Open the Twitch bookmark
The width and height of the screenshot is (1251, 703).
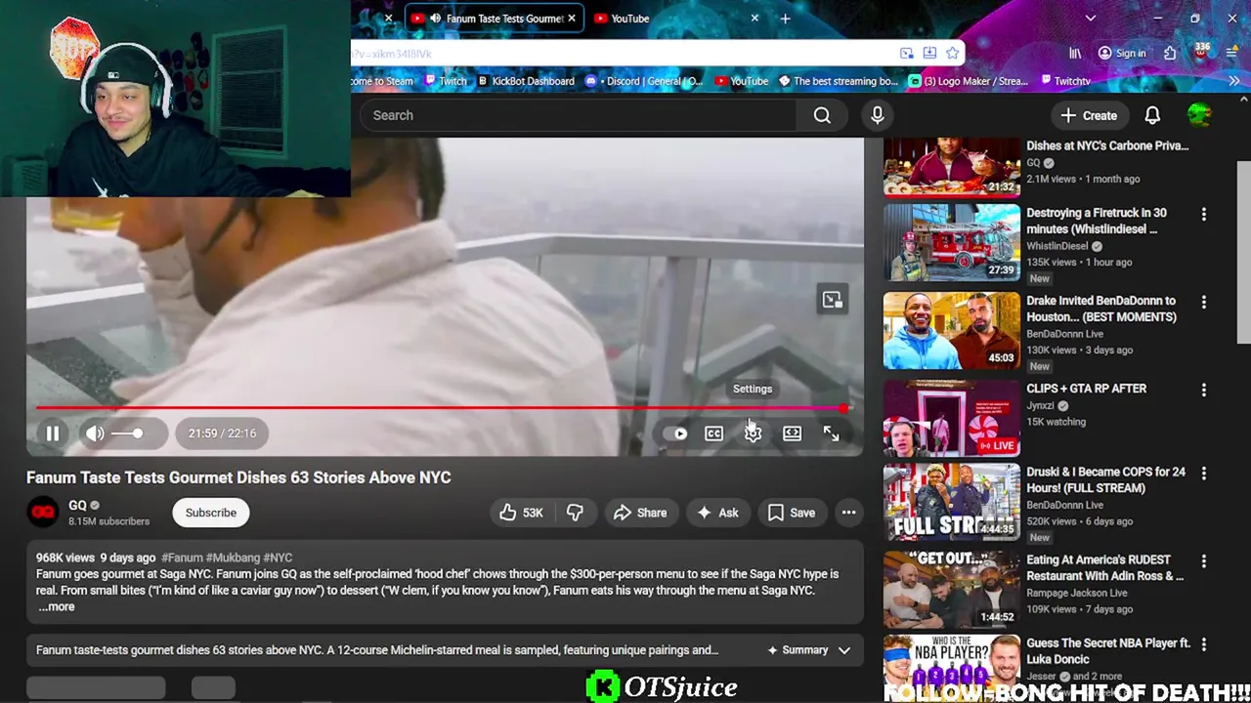pyautogui.click(x=445, y=81)
